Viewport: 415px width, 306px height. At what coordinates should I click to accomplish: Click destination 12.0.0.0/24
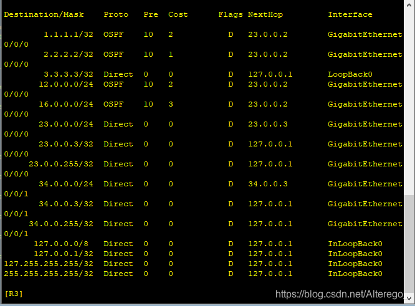[66, 84]
